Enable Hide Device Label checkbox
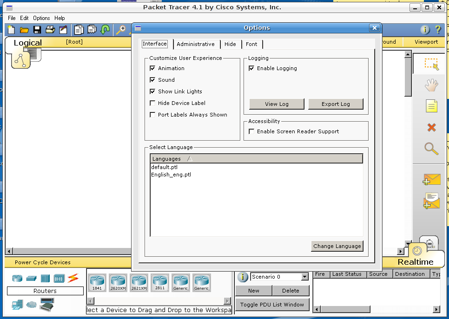 (x=152, y=103)
